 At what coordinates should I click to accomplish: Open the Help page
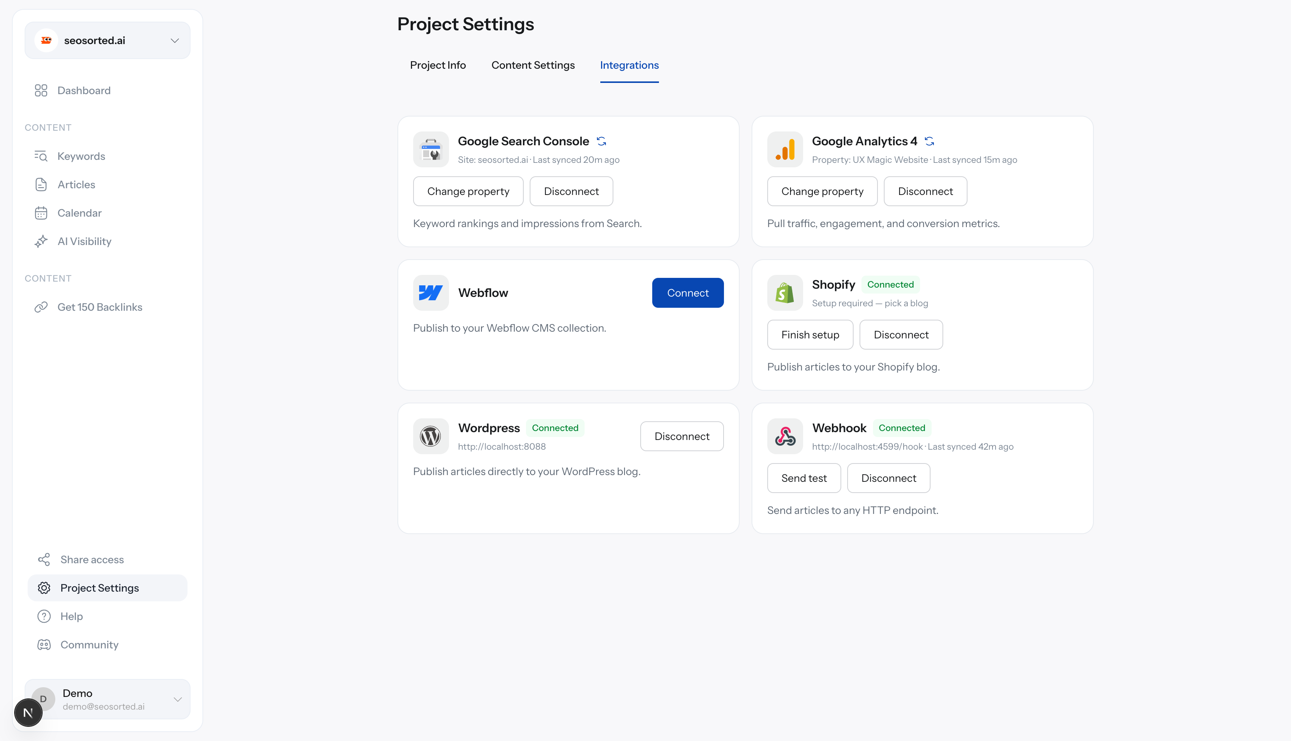pyautogui.click(x=107, y=616)
